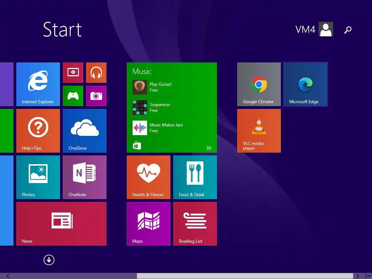Open the Play Guitar! app listing
This screenshot has width=372, height=279.
click(x=161, y=87)
